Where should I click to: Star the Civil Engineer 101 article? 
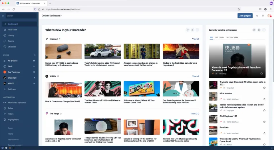click(264, 122)
